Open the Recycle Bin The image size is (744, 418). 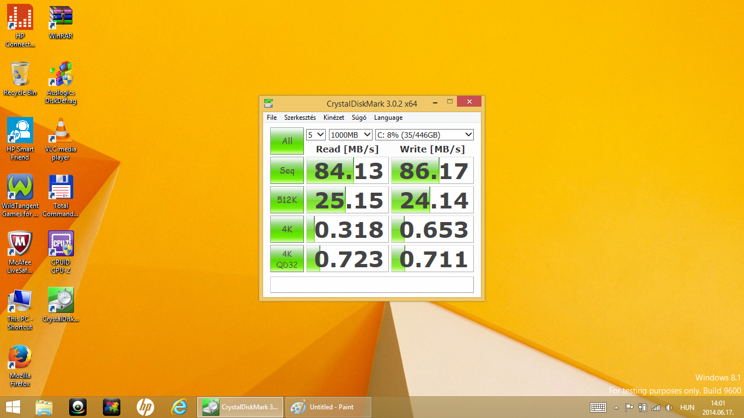[20, 75]
